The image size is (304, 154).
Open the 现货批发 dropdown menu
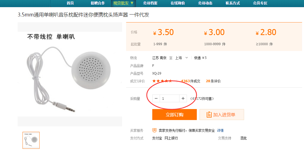tap(123, 3)
